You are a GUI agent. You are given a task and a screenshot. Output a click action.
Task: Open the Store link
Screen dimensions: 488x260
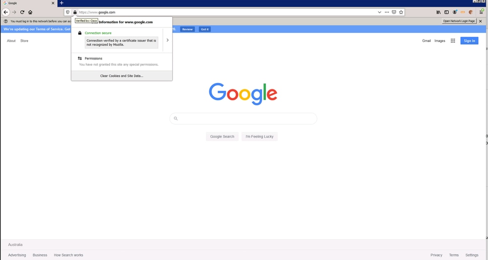click(24, 40)
